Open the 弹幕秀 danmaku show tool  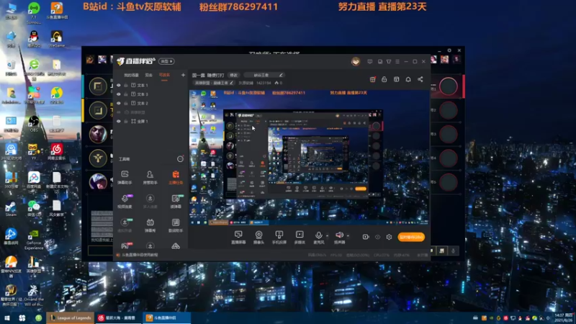tap(150, 225)
